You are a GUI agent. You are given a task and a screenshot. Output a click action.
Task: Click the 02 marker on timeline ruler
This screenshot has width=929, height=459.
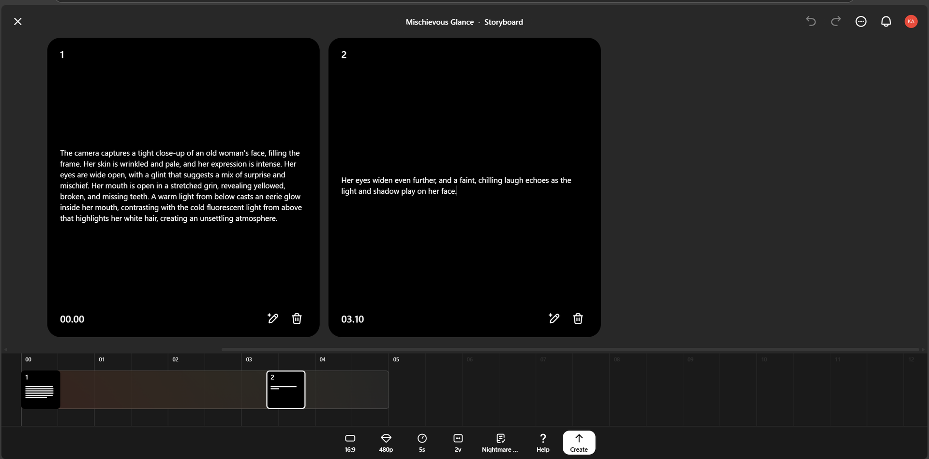[175, 359]
